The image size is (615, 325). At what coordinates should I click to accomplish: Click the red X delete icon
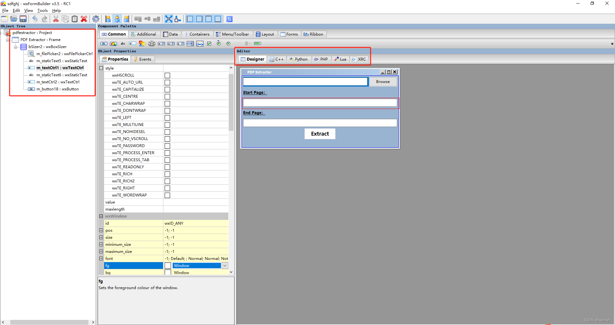coord(84,19)
